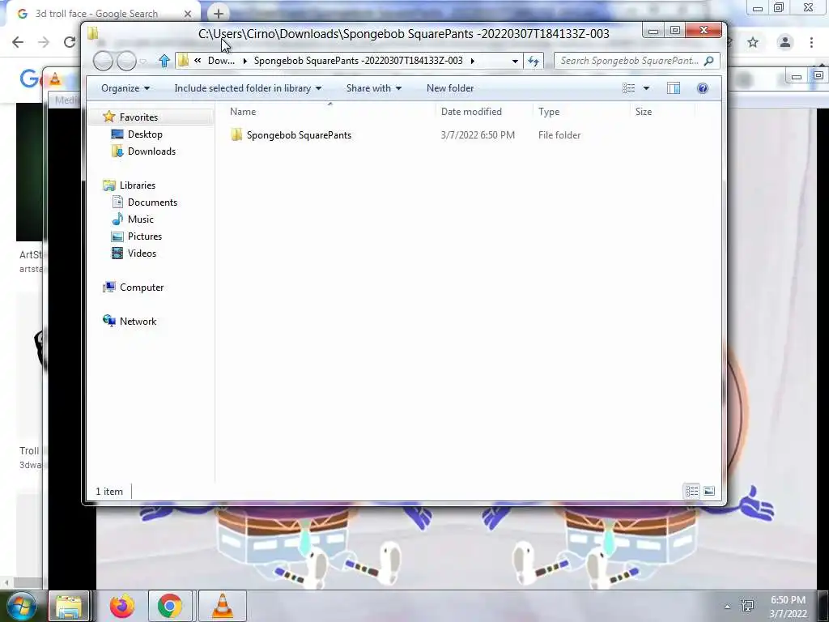Screen dimensions: 829x622
Task: Show hidden breadcrumb locations chevron
Action: pyautogui.click(x=198, y=61)
